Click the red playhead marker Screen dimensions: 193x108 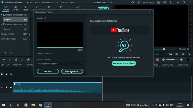[102, 88]
